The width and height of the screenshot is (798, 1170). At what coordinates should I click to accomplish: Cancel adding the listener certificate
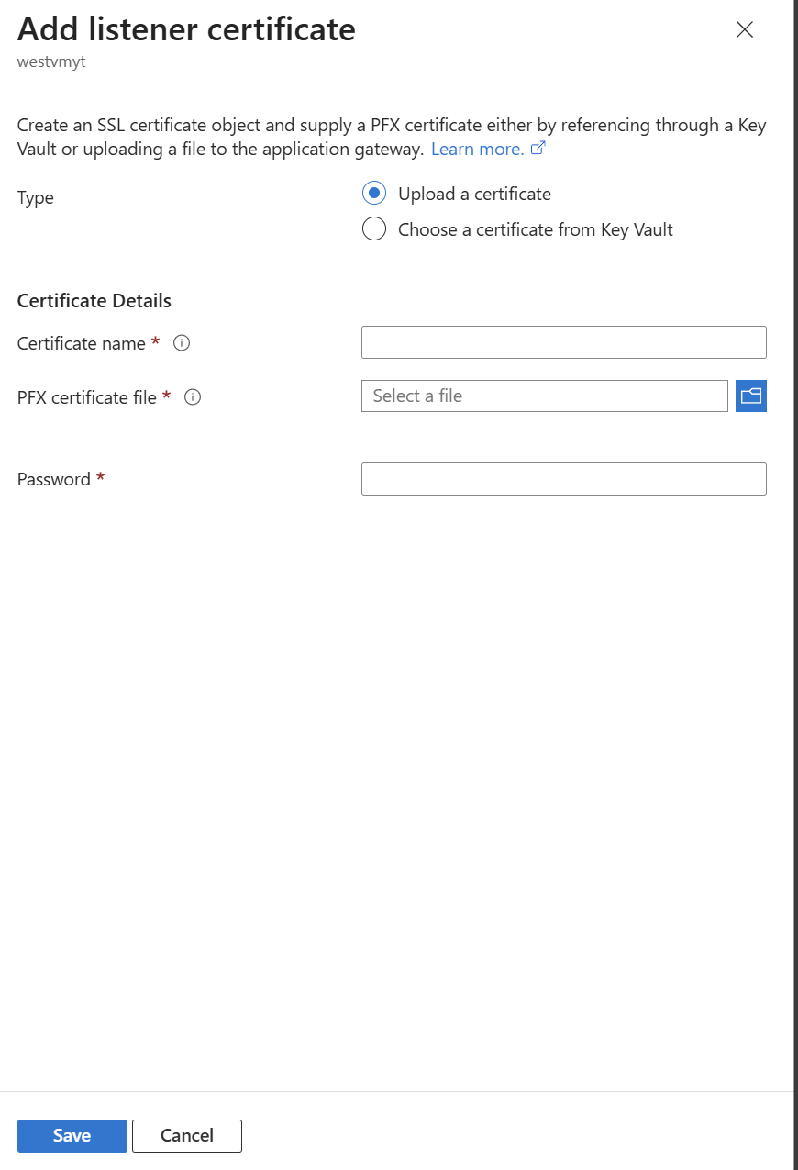tap(186, 1135)
